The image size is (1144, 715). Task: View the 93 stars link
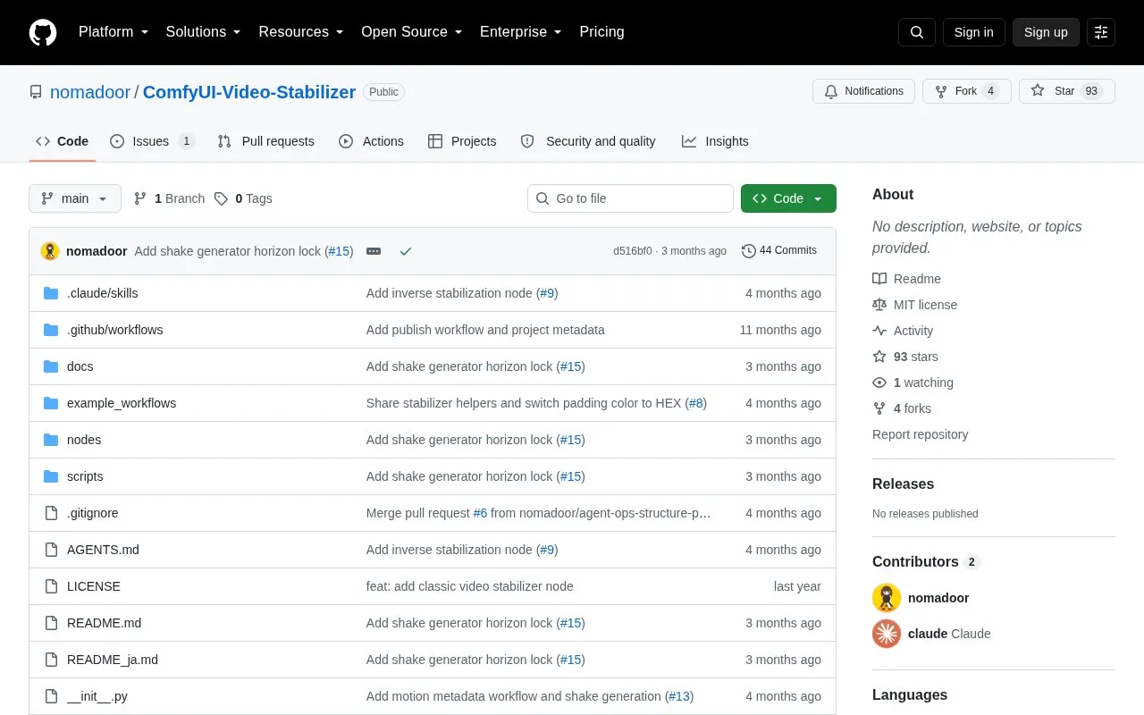pyautogui.click(x=905, y=357)
